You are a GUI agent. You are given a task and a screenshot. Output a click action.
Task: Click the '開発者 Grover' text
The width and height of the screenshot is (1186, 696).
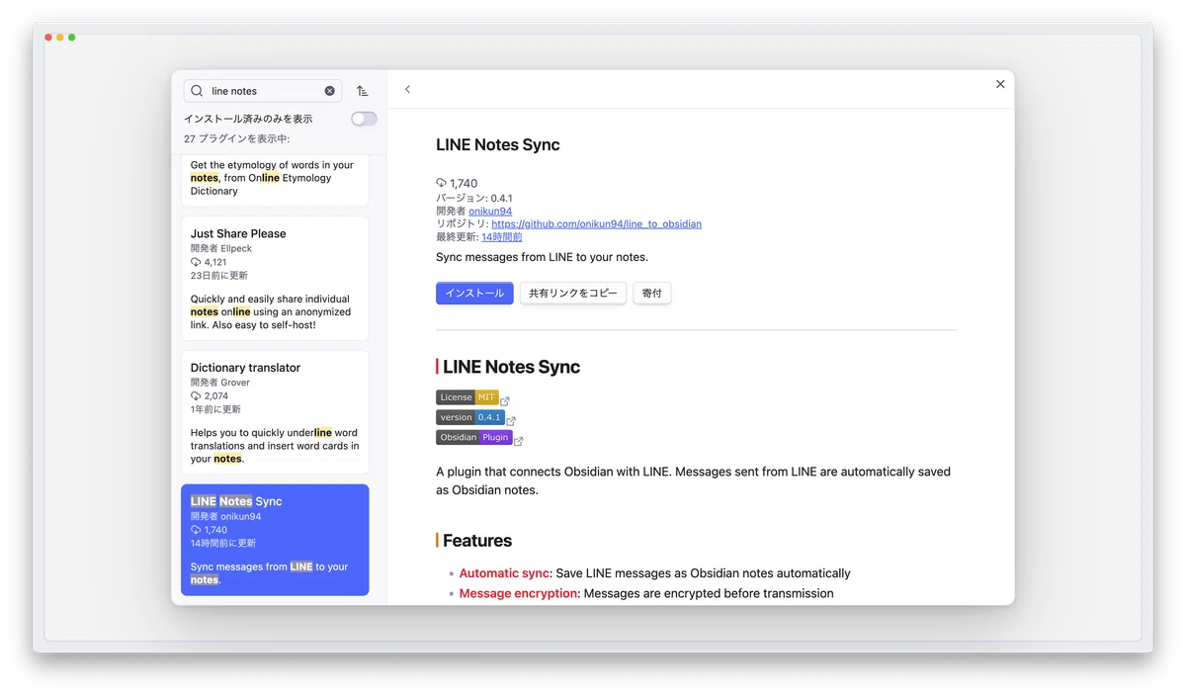click(x=220, y=383)
